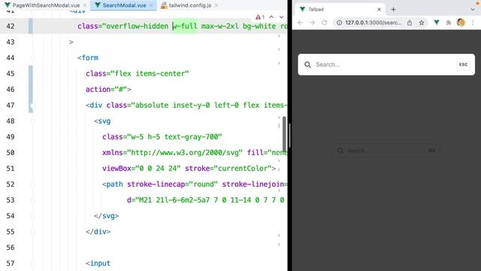Open the browser profile avatar

coord(461,23)
